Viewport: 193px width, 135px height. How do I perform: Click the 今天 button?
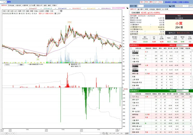click(x=191, y=6)
